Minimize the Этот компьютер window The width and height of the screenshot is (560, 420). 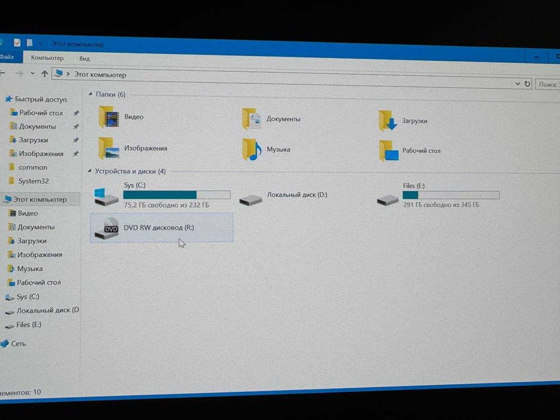(537, 57)
